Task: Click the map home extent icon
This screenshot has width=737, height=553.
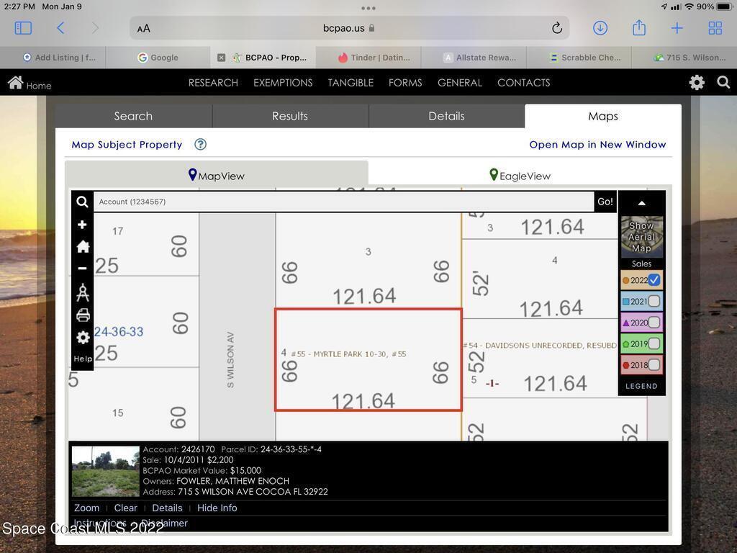Action: [82, 247]
